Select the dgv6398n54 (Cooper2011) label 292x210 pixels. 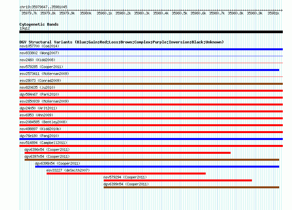(57, 163)
